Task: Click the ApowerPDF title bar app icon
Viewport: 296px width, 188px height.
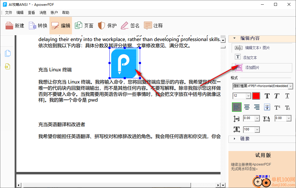Action: tap(5, 4)
